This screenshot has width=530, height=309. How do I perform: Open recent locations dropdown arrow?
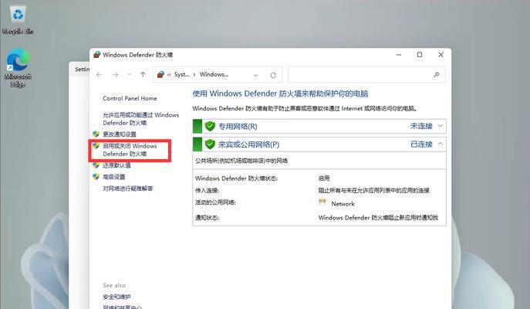coord(129,74)
